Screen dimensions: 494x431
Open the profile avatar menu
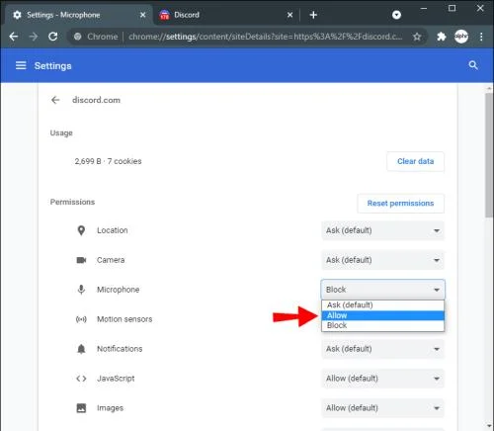coord(461,37)
